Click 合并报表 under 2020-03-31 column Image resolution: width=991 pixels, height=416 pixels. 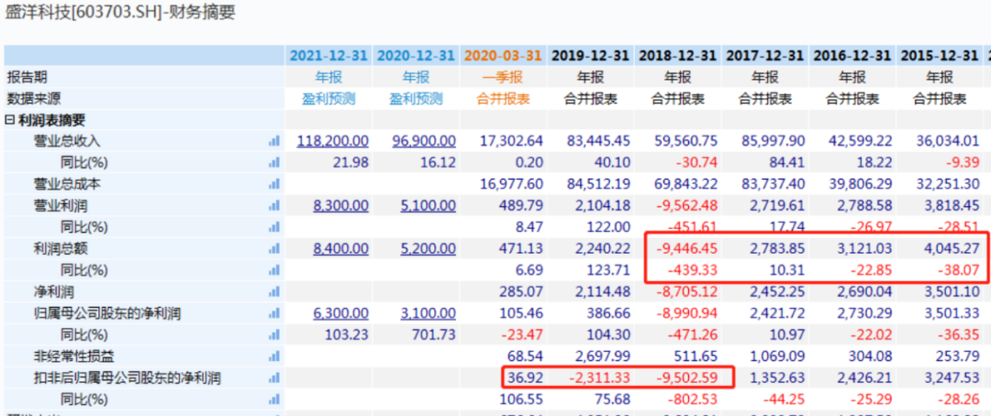503,98
